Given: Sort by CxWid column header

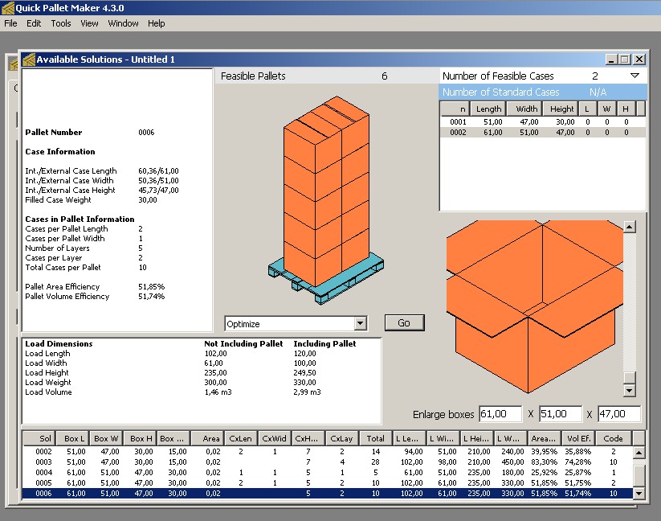Looking at the screenshot, I should 275,438.
